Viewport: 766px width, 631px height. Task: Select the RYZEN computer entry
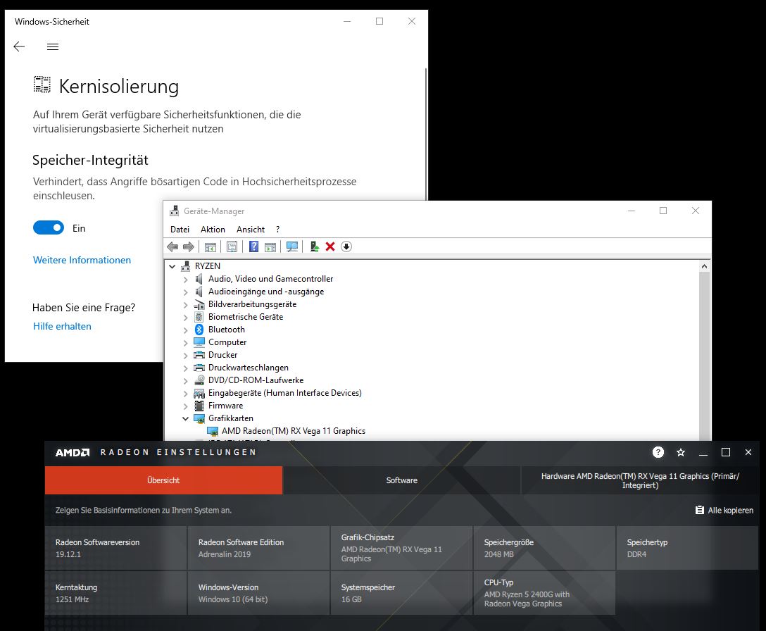point(207,266)
